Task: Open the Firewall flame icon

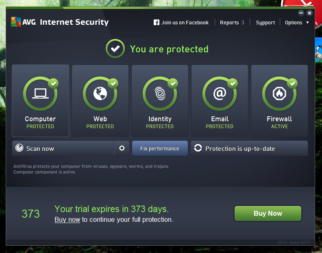Action: [x=279, y=94]
